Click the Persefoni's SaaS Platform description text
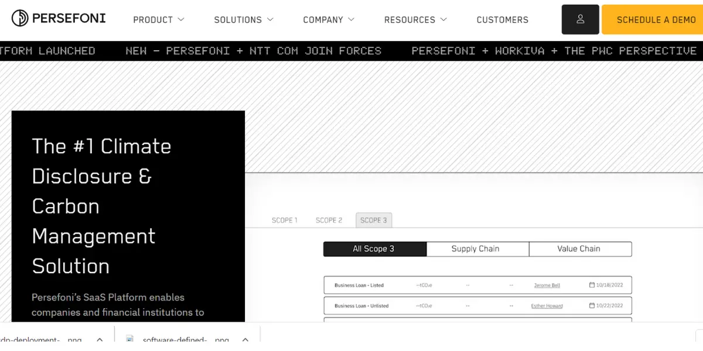This screenshot has width=703, height=351. point(118,305)
